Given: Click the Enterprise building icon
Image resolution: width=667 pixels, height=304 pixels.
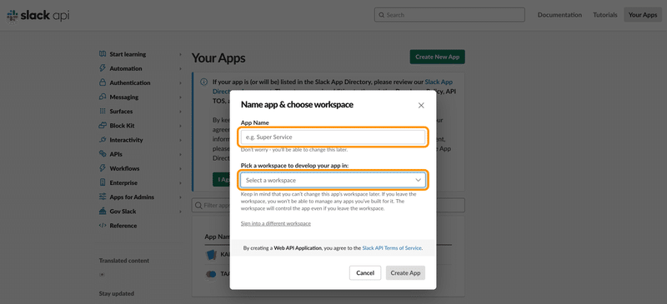Looking at the screenshot, I should (x=102, y=183).
